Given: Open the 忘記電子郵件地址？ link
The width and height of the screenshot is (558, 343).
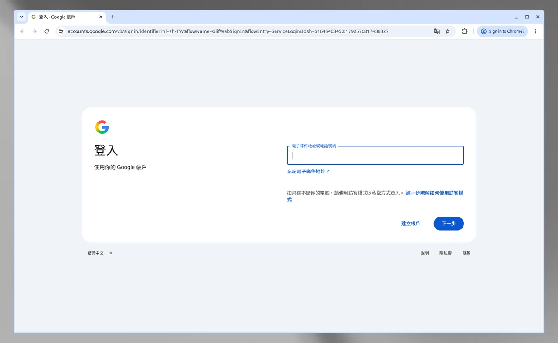Looking at the screenshot, I should 309,172.
